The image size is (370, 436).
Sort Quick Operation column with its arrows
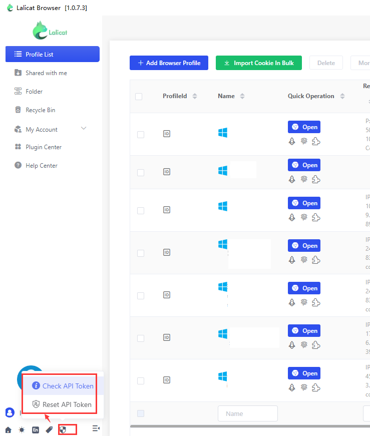pyautogui.click(x=342, y=96)
